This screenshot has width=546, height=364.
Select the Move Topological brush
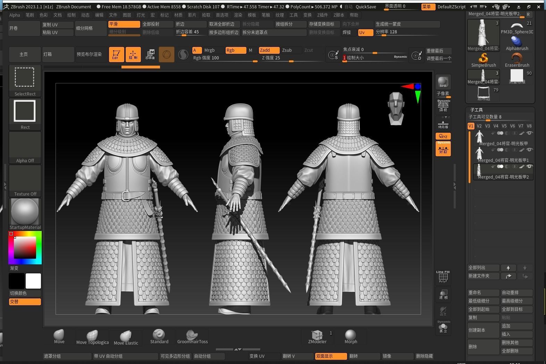pos(92,337)
